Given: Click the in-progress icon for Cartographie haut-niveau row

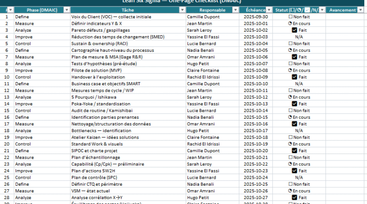Looking at the screenshot, I should click(x=290, y=50).
